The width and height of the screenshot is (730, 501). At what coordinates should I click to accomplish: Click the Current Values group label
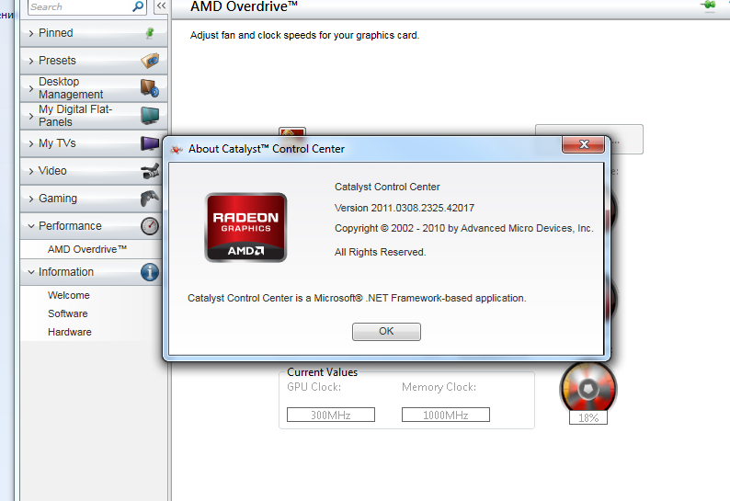322,372
